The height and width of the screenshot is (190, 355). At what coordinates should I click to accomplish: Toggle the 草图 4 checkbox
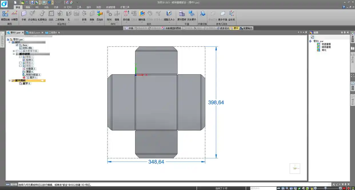20,63
